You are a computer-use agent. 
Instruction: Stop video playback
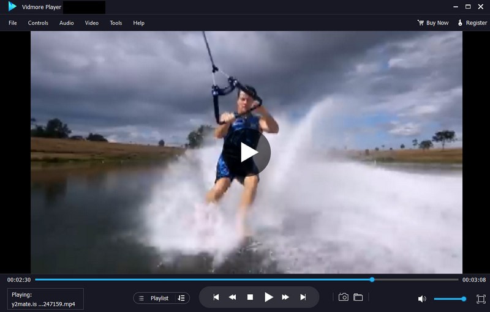pyautogui.click(x=250, y=297)
